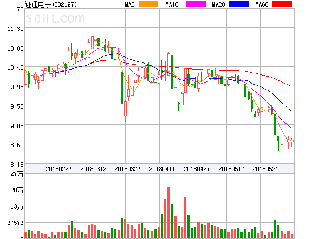
Task: Select the MA5 legend label
Action: coord(129,4)
